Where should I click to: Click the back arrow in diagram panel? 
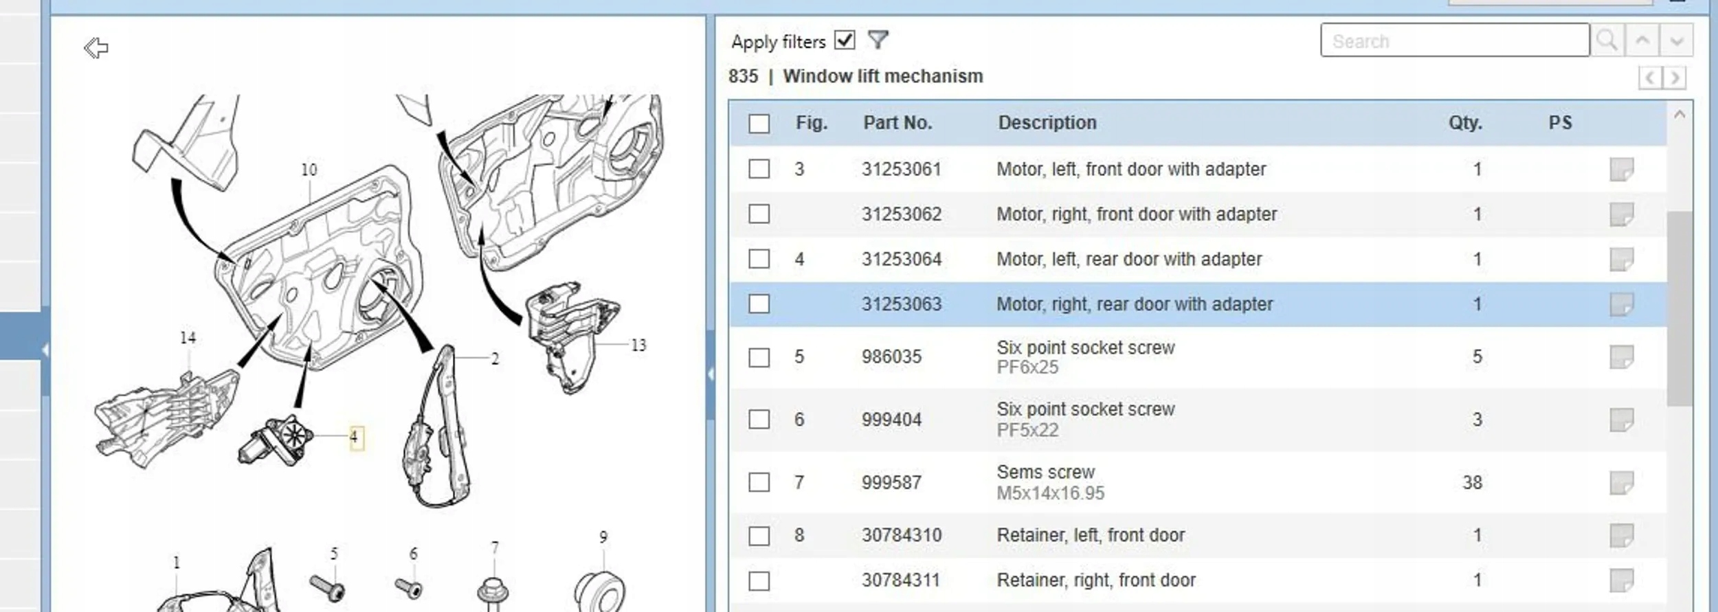(x=96, y=48)
